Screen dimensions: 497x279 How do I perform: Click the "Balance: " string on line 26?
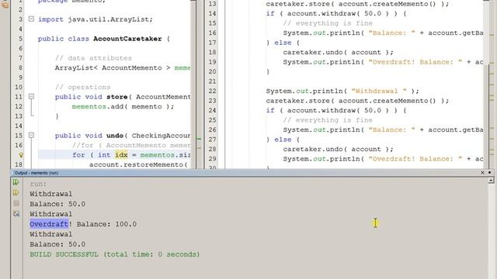[391, 129]
